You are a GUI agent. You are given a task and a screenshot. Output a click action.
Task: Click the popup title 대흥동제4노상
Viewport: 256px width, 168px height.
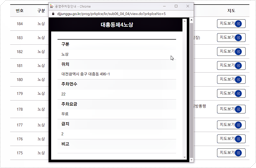pyautogui.click(x=117, y=24)
